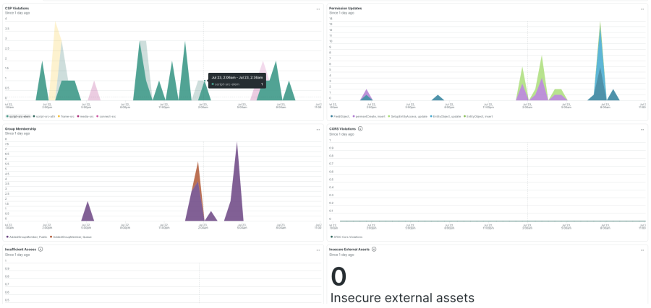The width and height of the screenshot is (651, 308).
Task: Click the Group Membership widget title
Action: click(x=20, y=128)
